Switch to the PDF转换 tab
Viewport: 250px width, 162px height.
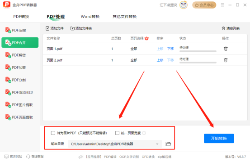click(x=21, y=17)
